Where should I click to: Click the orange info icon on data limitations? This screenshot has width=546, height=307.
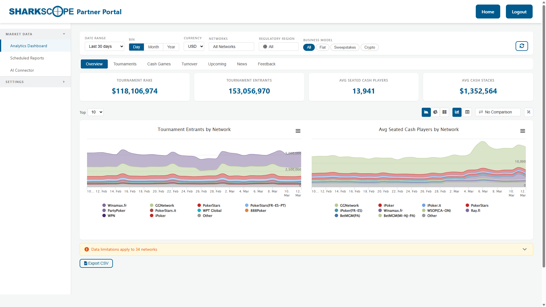(x=87, y=249)
